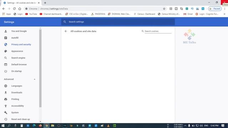The image size is (228, 128).
Task: Open the Windows notification center
Action: pyautogui.click(x=223, y=126)
